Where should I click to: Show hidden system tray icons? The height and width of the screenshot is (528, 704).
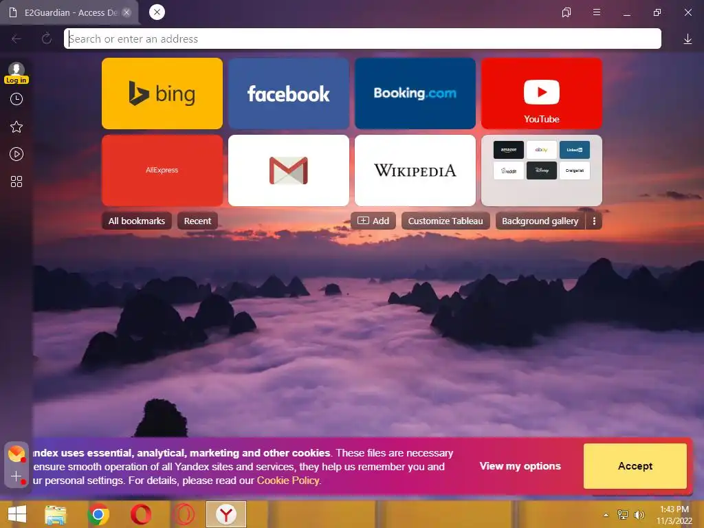(606, 515)
